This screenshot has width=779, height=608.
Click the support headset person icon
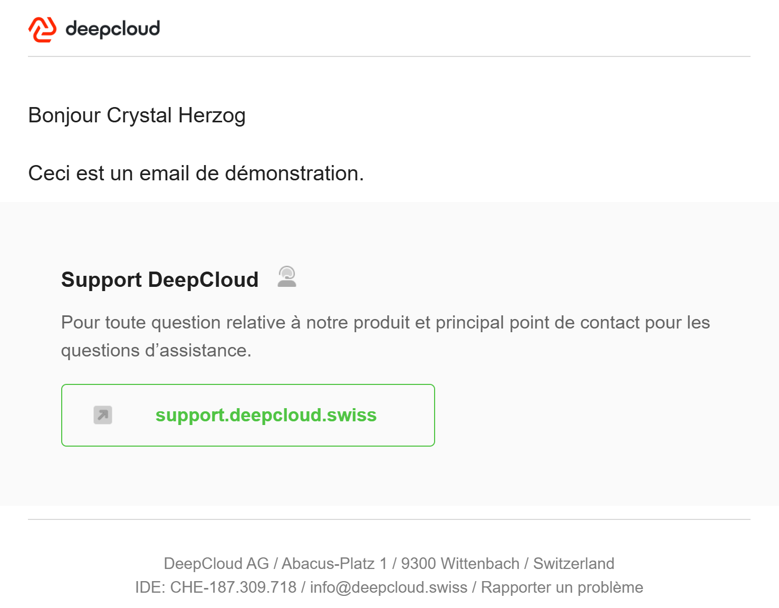pyautogui.click(x=287, y=277)
